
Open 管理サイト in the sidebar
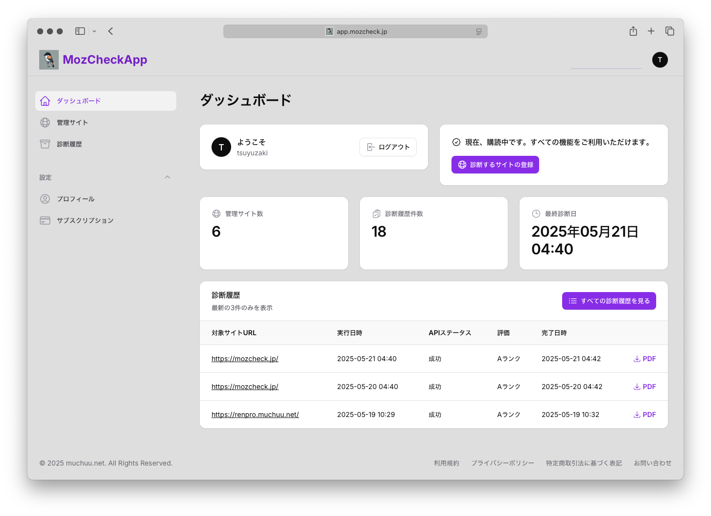click(x=72, y=123)
